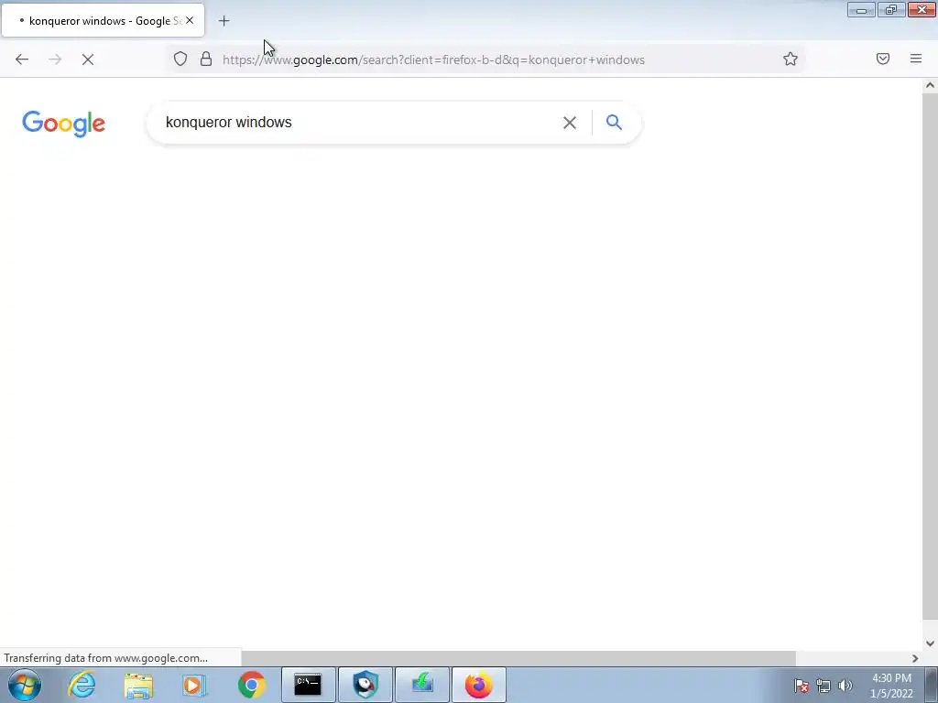938x703 pixels.
Task: Open Action Center flag notification
Action: (802, 686)
